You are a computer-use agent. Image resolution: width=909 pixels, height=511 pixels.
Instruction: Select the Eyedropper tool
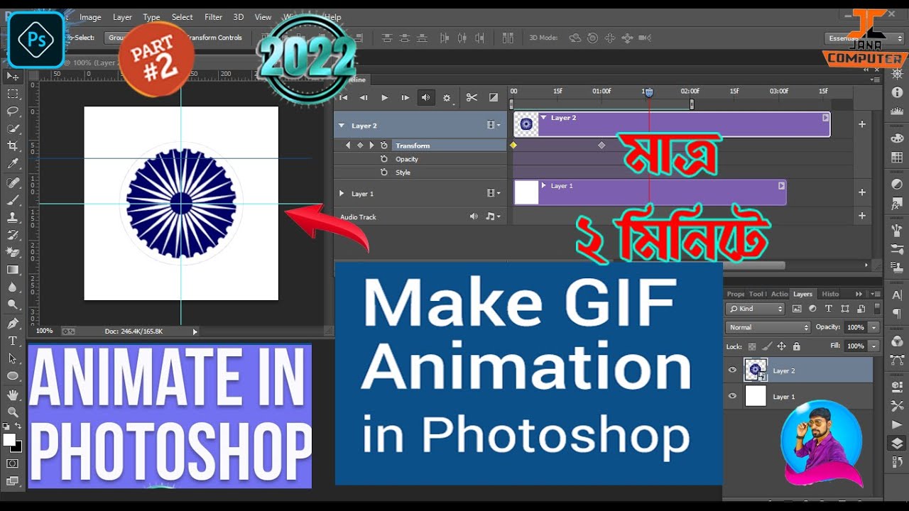coord(13,164)
